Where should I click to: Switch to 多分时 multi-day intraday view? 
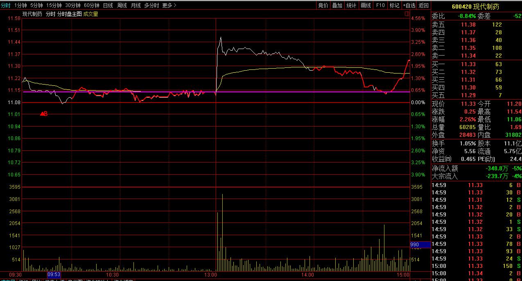[151, 5]
